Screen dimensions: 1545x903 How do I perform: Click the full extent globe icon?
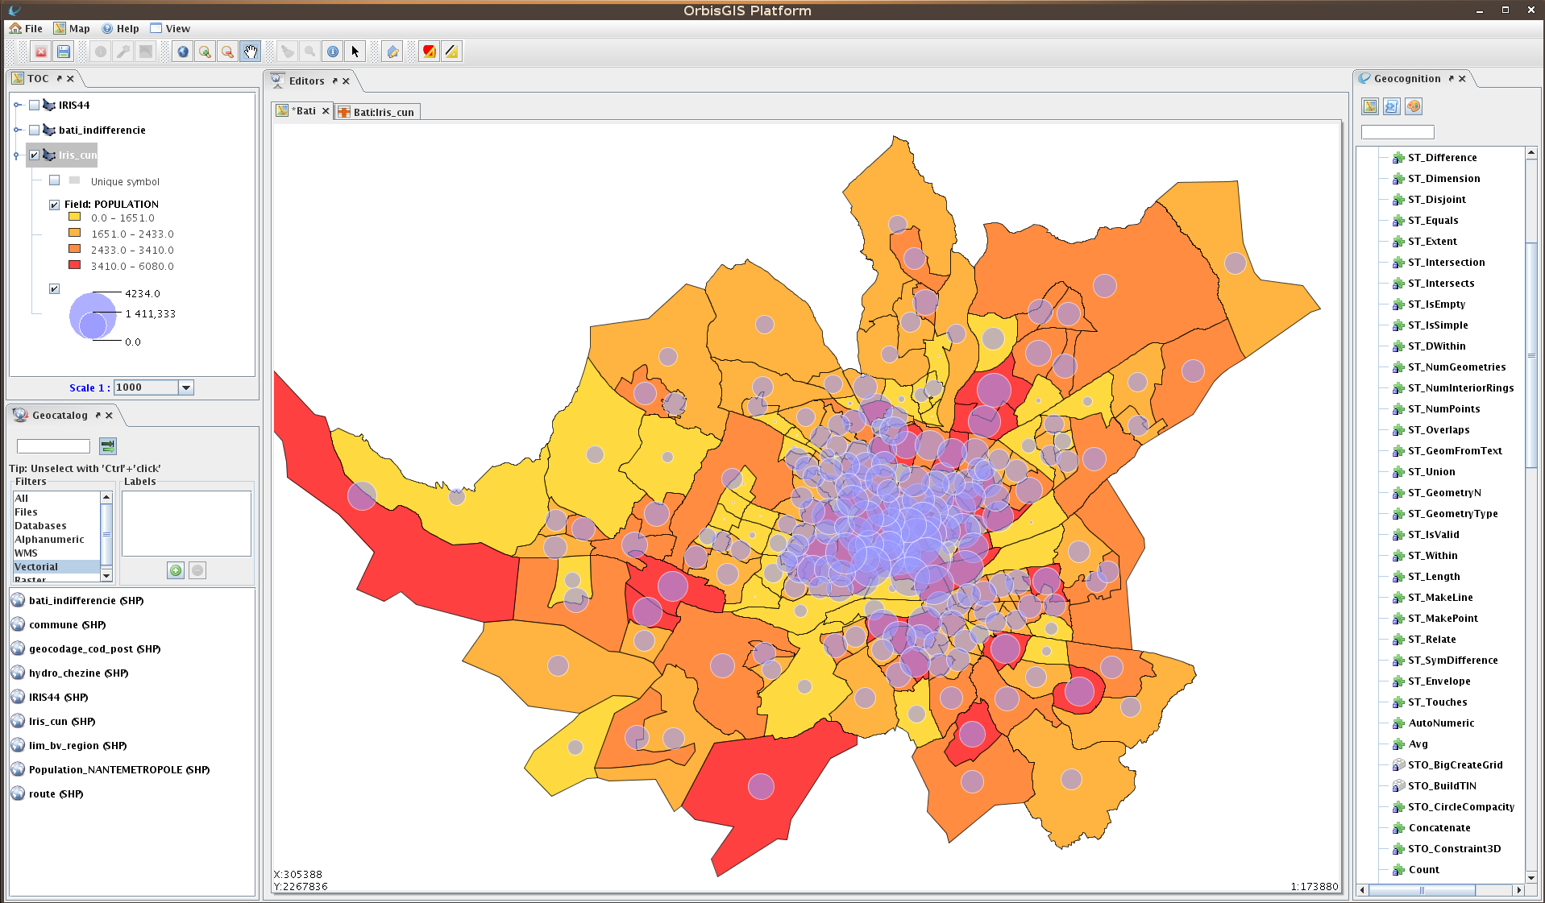(x=183, y=52)
